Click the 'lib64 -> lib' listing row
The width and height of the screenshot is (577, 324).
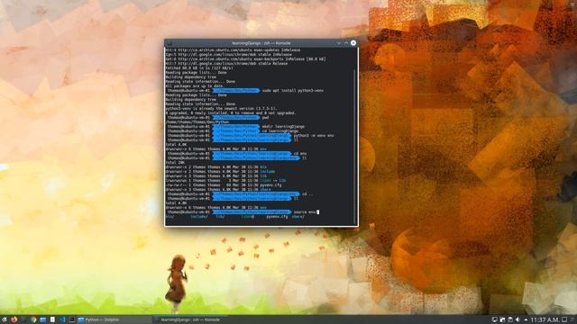coord(225,180)
